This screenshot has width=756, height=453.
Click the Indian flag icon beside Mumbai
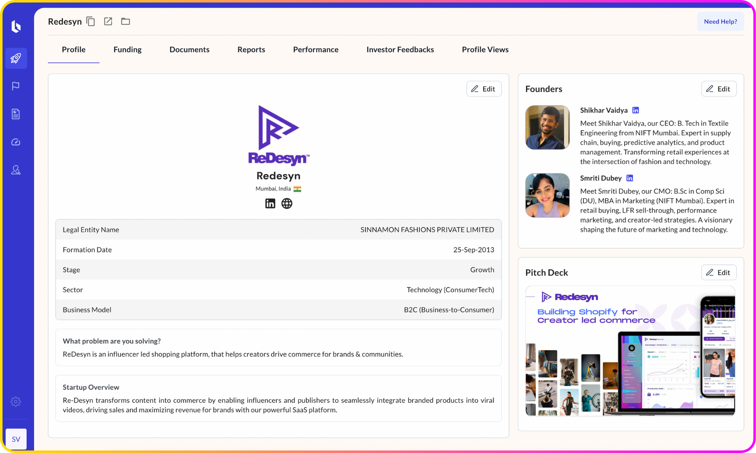pyautogui.click(x=297, y=189)
